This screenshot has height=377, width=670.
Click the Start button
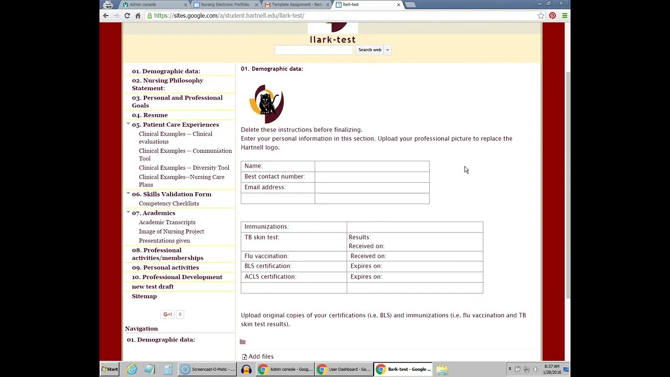[x=110, y=369]
